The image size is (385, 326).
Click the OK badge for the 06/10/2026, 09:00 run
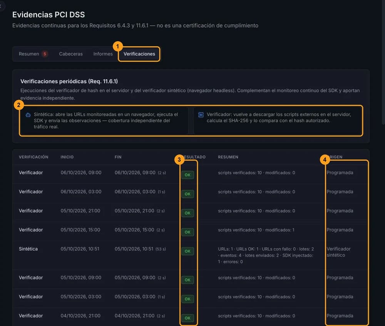187,175
